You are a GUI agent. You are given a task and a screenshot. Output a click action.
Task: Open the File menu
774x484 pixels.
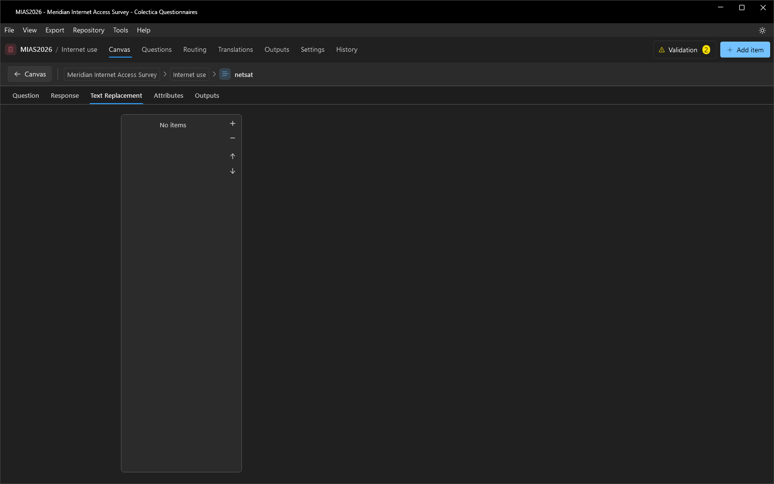click(x=9, y=30)
